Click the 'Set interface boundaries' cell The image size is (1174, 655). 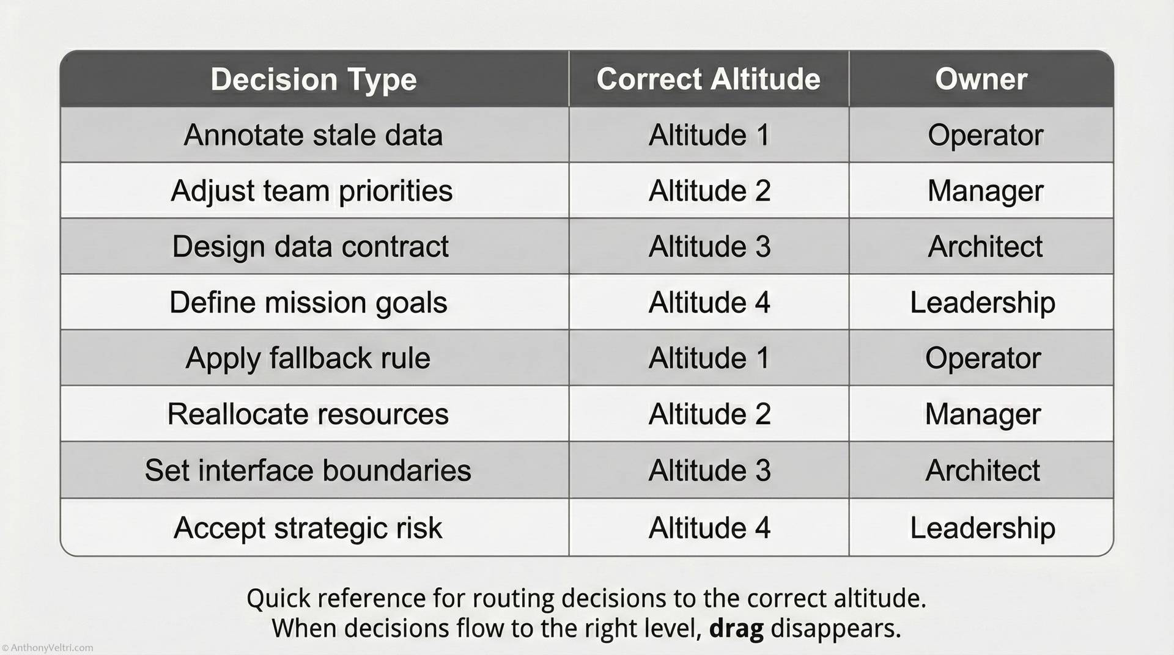[x=308, y=470]
